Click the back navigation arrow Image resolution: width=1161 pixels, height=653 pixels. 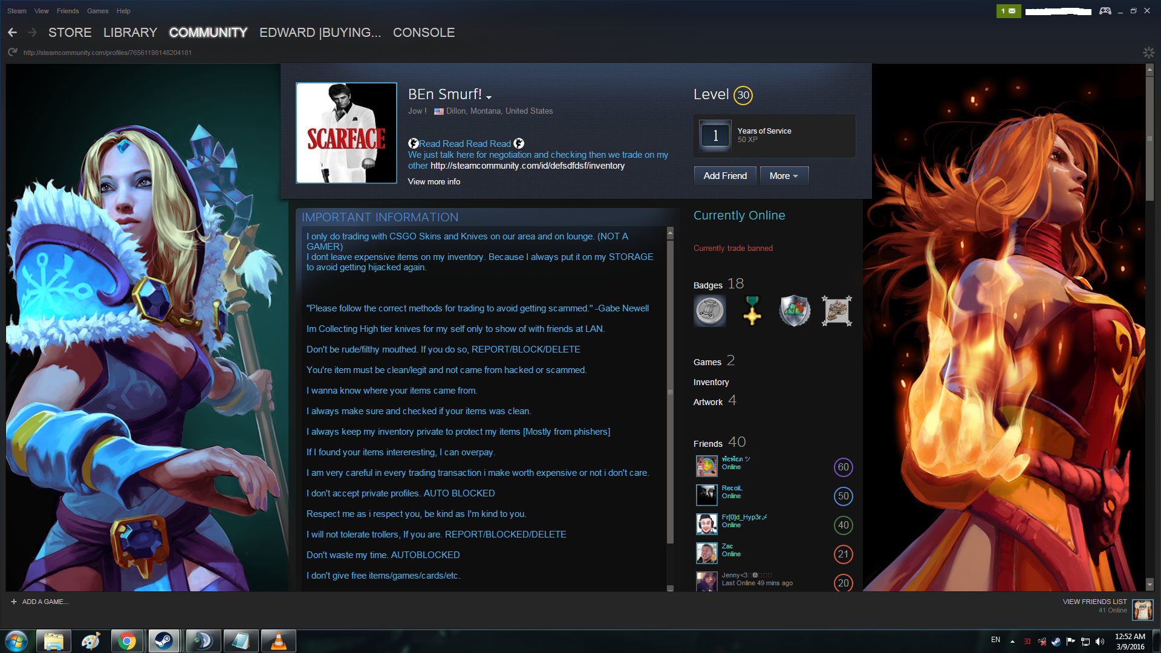[x=12, y=33]
